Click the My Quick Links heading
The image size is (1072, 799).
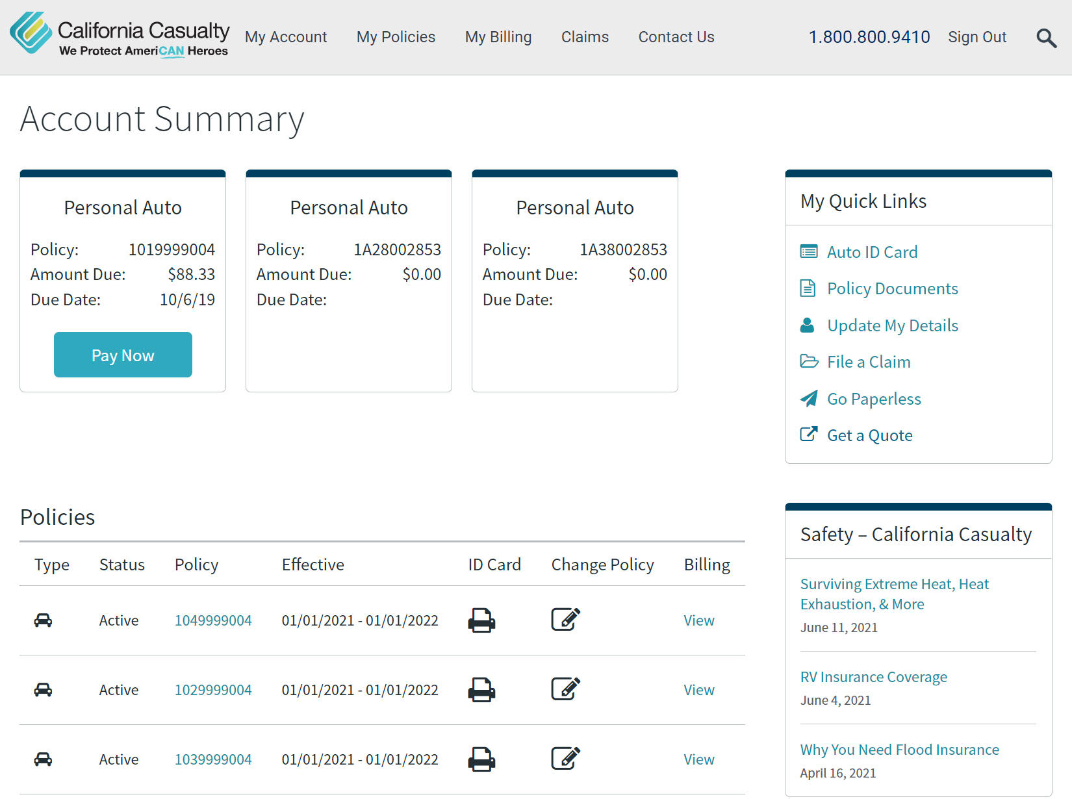(863, 201)
